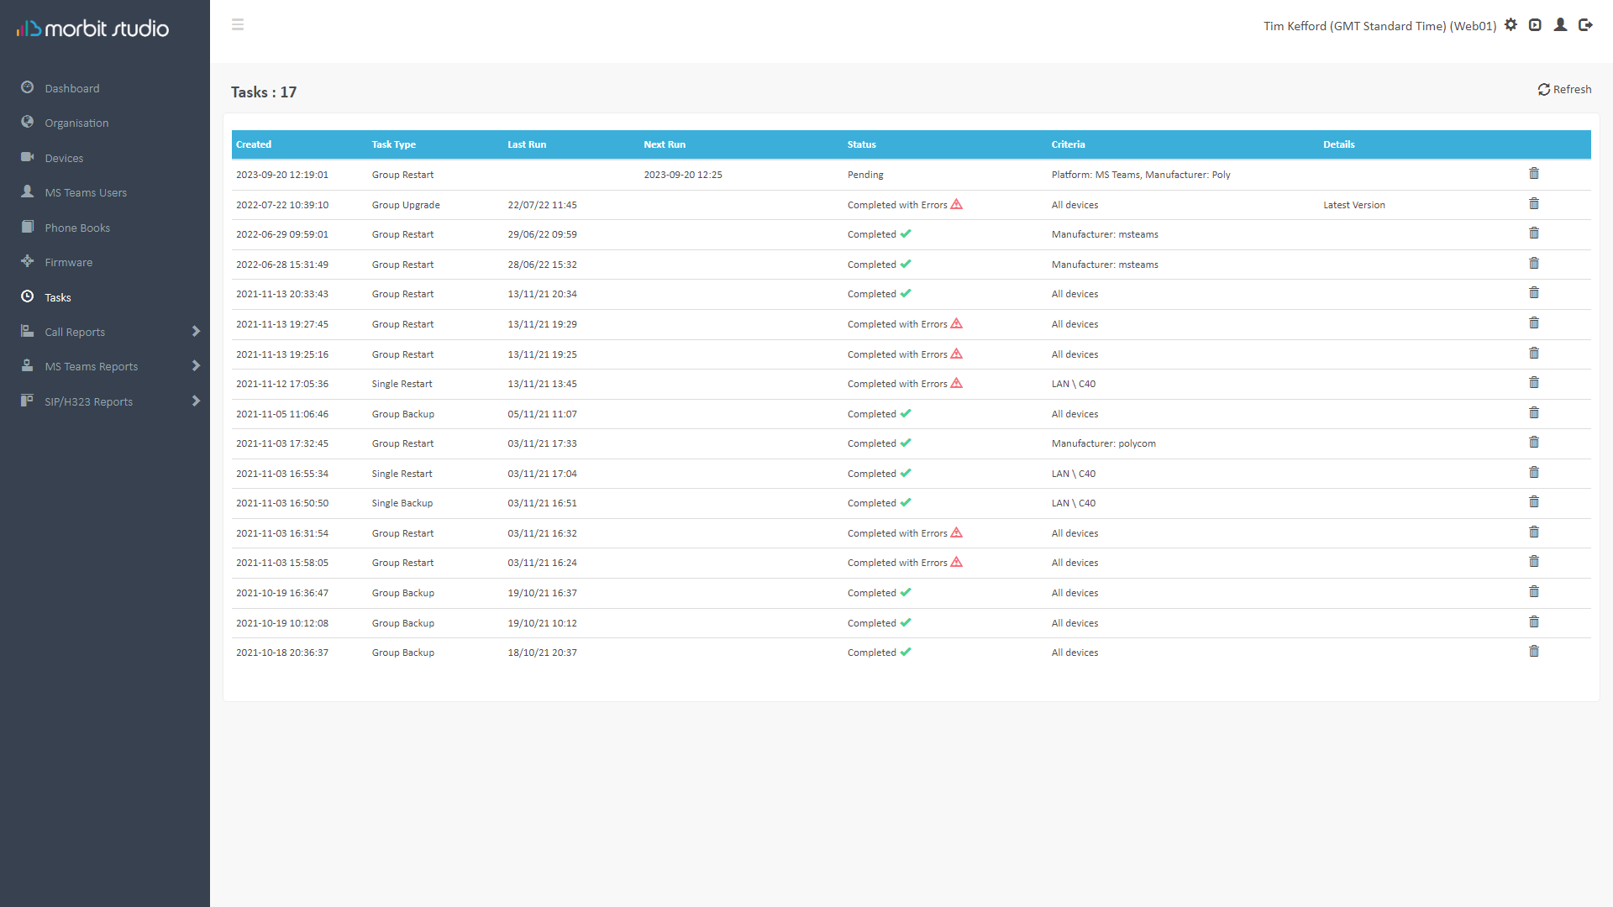Viewport: 1613px width, 907px height.
Task: Sort by the Status column header
Action: click(x=861, y=144)
